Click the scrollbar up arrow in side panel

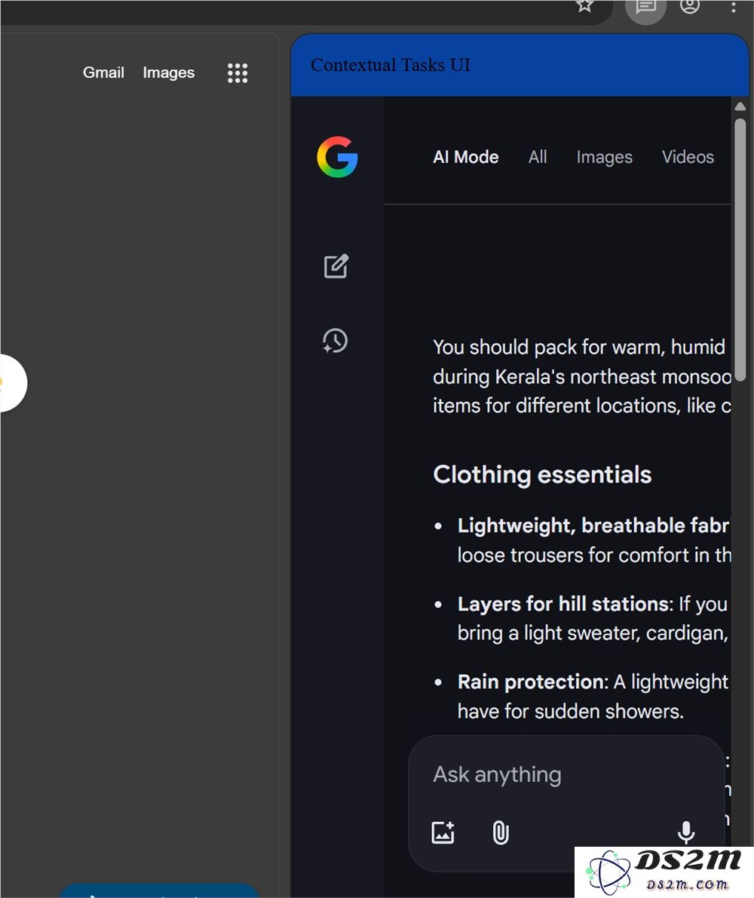[x=740, y=107]
